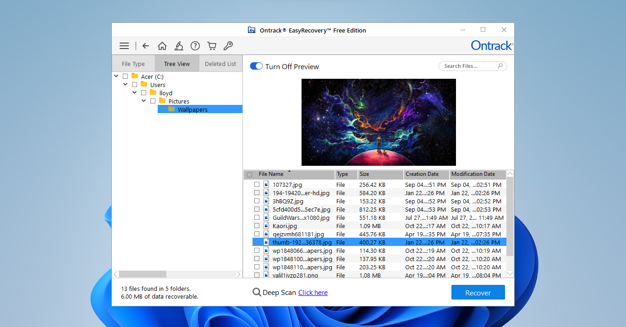
Task: Click the file list scroll up arrow
Action: click(x=510, y=174)
